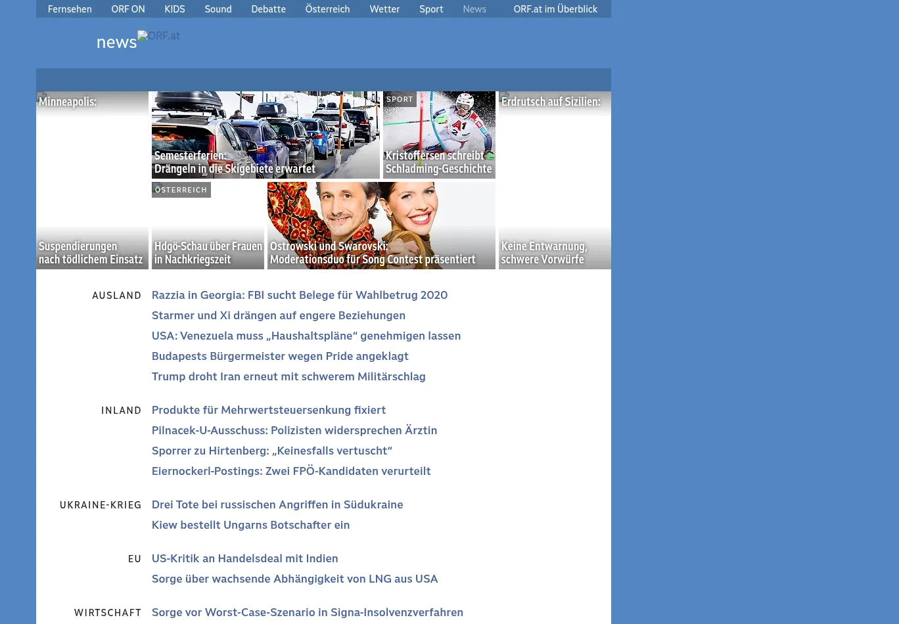Image resolution: width=899 pixels, height=624 pixels.
Task: Open the Minneapolis Suspendierungen story tile
Action: click(x=92, y=180)
